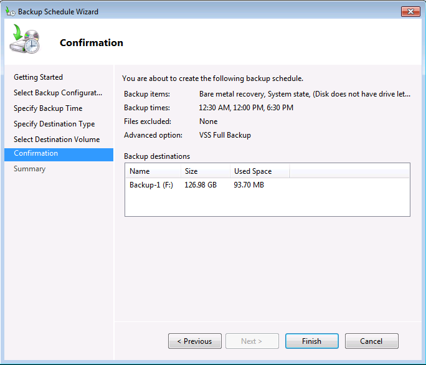Click the 126.98 GB size cell

(201, 185)
